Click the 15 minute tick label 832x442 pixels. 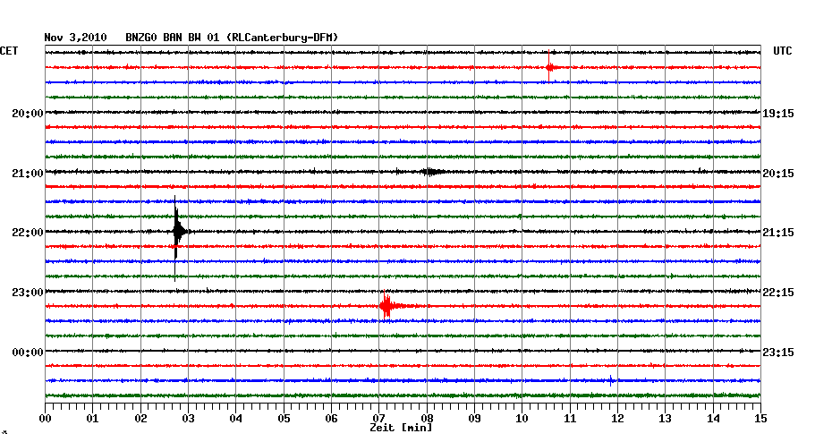(760, 418)
